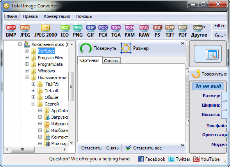Expand the Default folder

34,91
